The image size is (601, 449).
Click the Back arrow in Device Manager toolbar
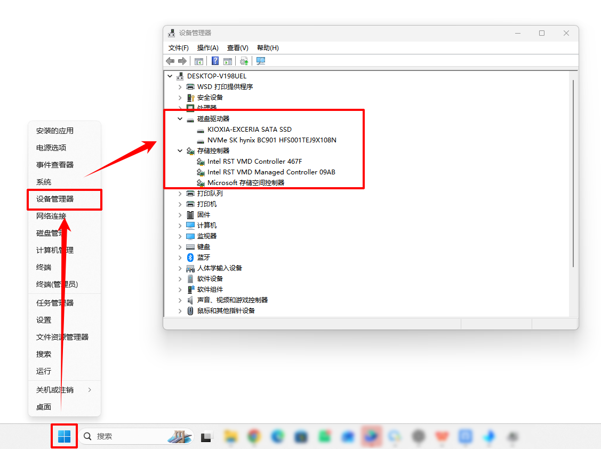(170, 61)
